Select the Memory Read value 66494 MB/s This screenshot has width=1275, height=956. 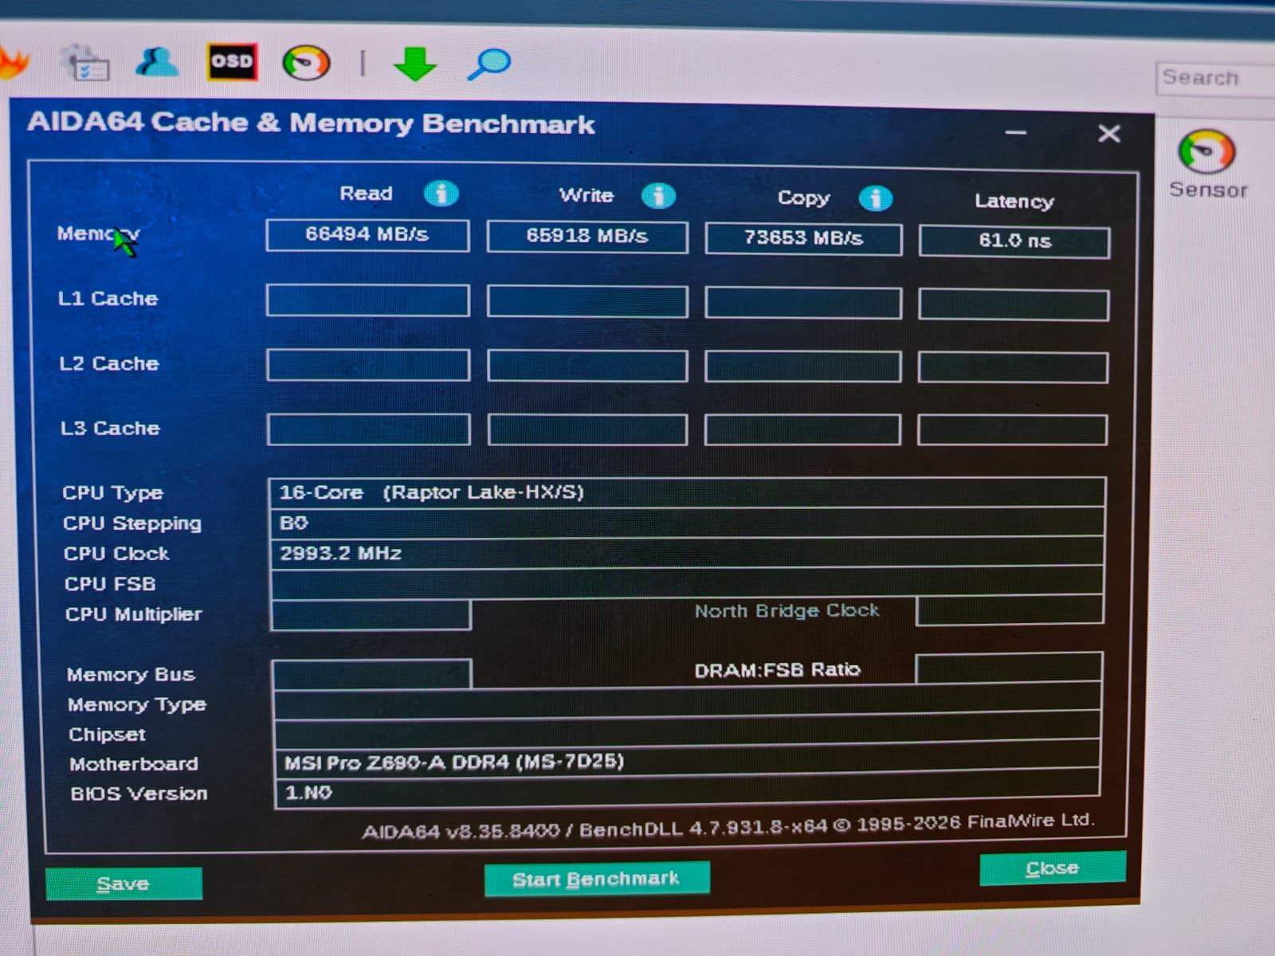coord(367,235)
